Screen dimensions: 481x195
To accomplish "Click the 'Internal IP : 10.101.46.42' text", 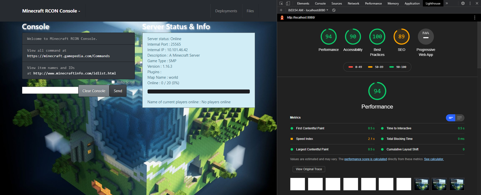I will tap(167, 50).
